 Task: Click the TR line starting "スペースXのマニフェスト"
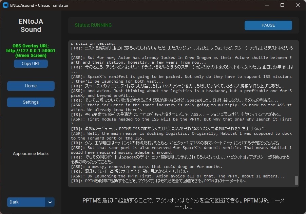click(177, 86)
